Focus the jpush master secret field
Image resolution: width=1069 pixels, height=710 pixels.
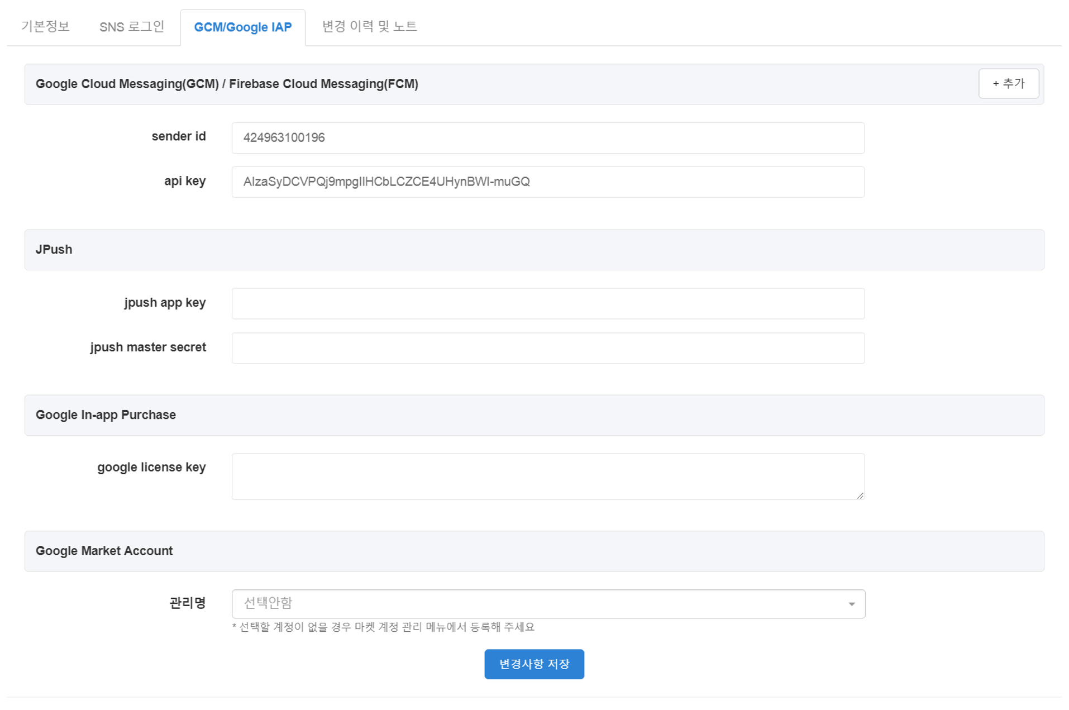(x=548, y=349)
